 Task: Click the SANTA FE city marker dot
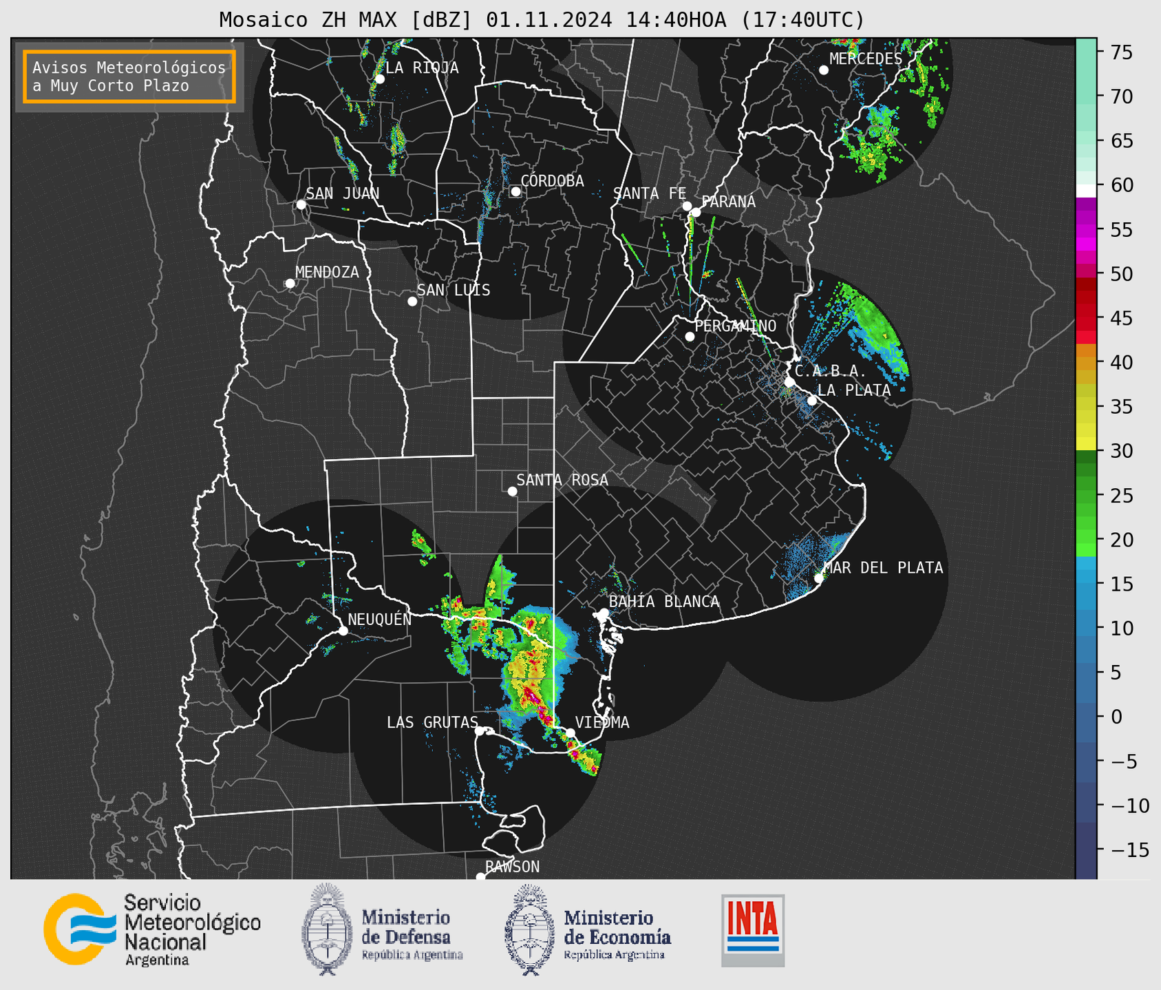(687, 206)
